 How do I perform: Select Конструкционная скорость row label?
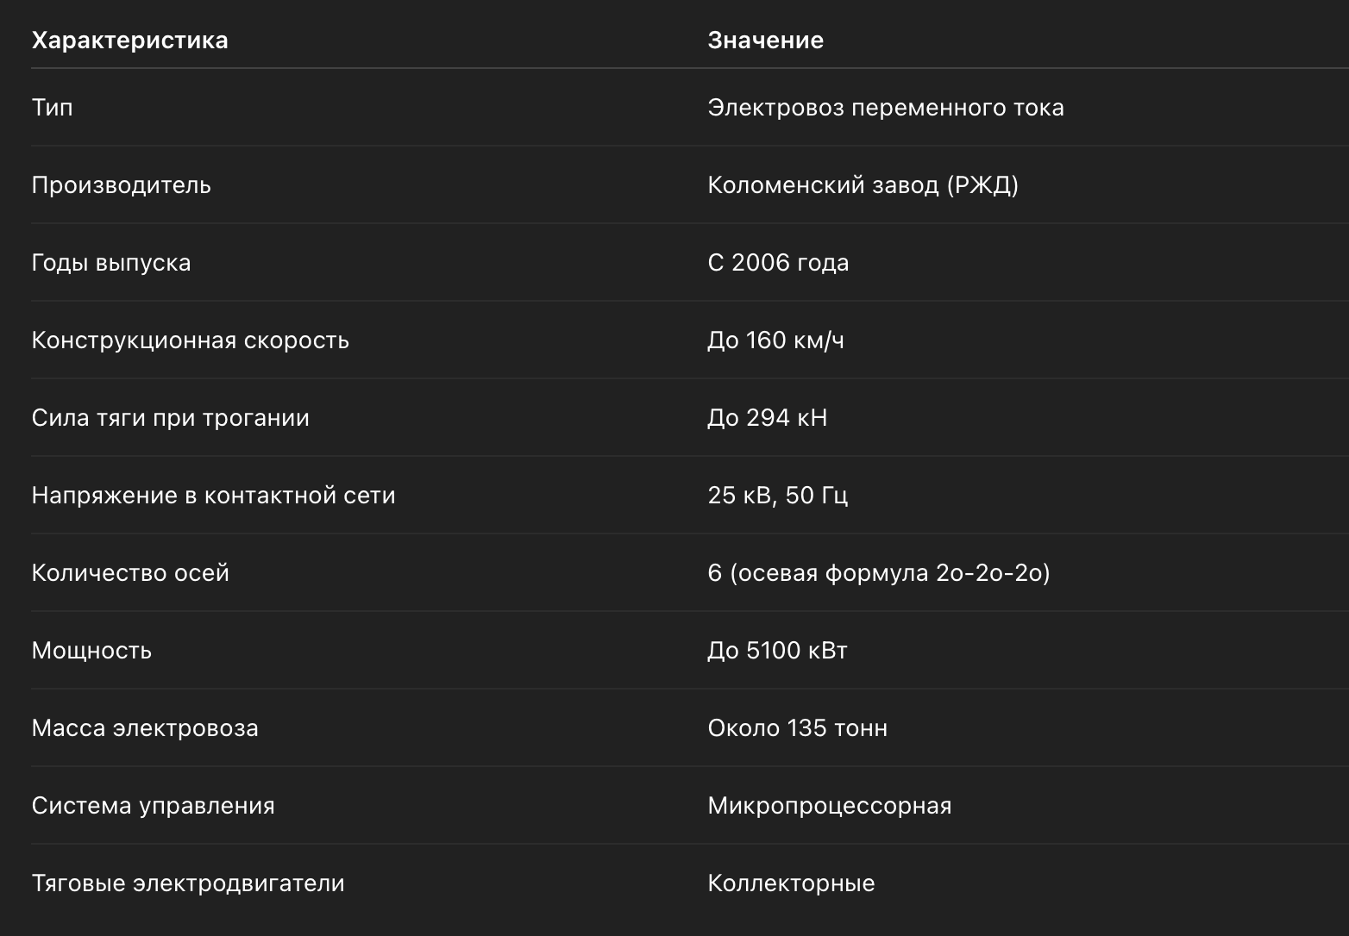click(190, 340)
